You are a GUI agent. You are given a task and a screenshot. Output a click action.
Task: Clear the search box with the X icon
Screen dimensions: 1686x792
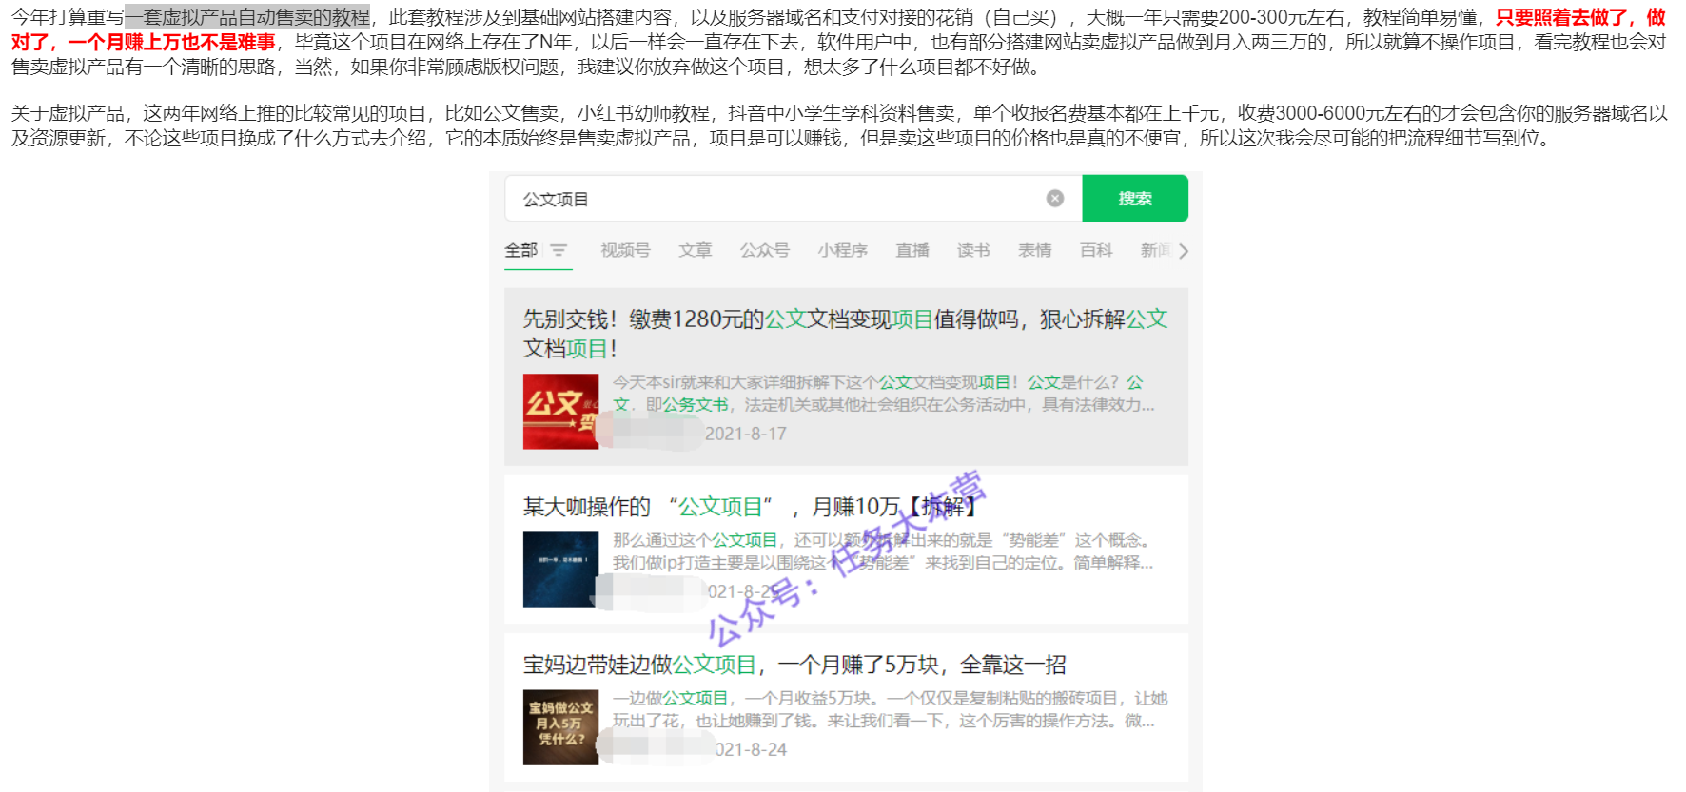click(1054, 199)
